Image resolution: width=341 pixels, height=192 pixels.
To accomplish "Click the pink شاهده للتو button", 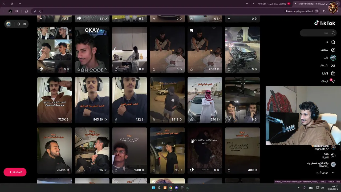I will pos(15,172).
